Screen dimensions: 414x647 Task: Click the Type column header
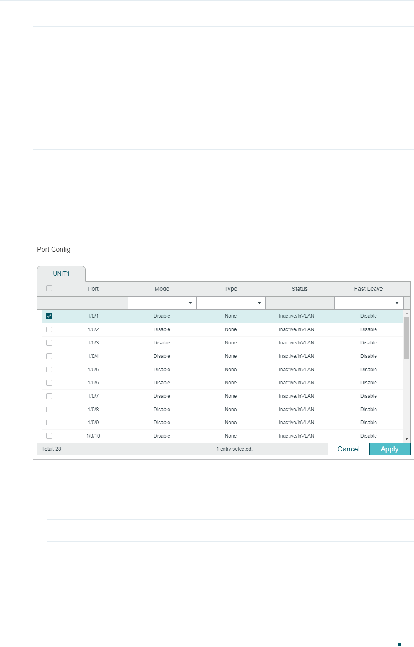pos(231,289)
